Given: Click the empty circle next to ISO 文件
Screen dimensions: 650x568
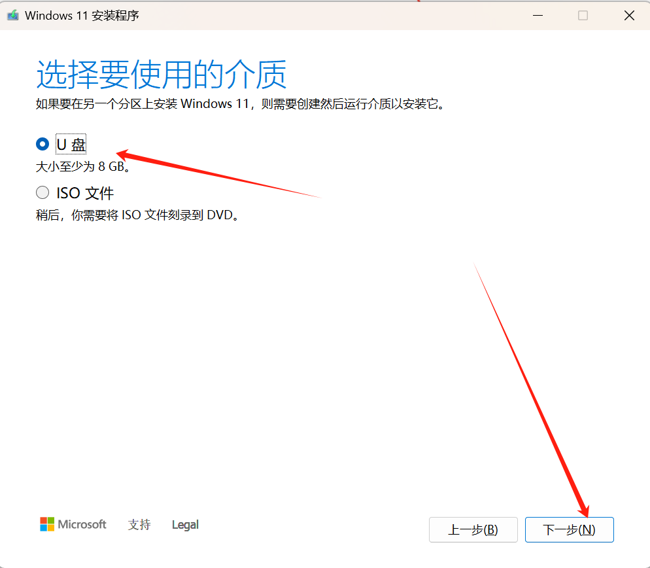Looking at the screenshot, I should (x=42, y=192).
